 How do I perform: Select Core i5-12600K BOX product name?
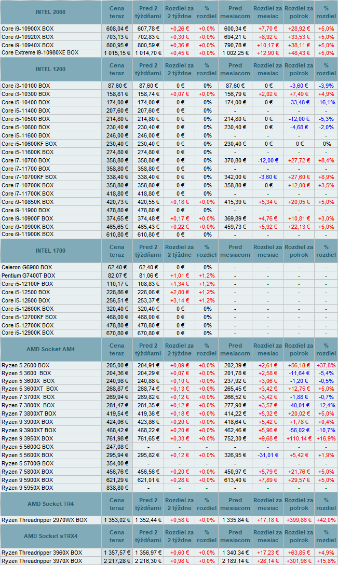tap(28, 309)
